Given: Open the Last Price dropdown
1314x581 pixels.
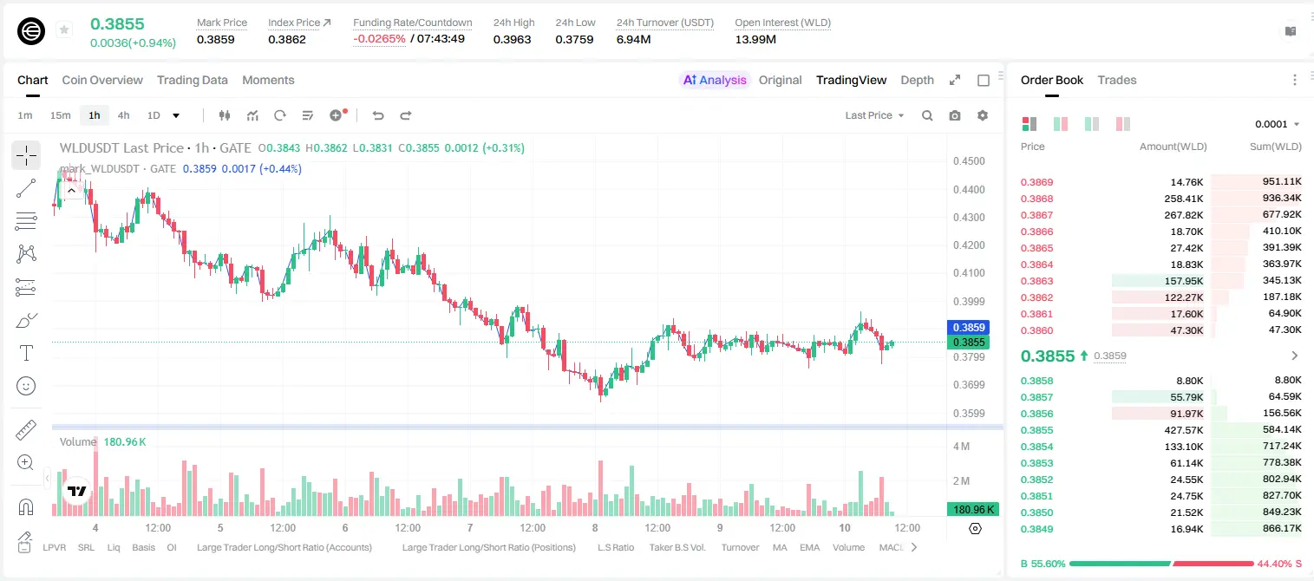Looking at the screenshot, I should [875, 115].
